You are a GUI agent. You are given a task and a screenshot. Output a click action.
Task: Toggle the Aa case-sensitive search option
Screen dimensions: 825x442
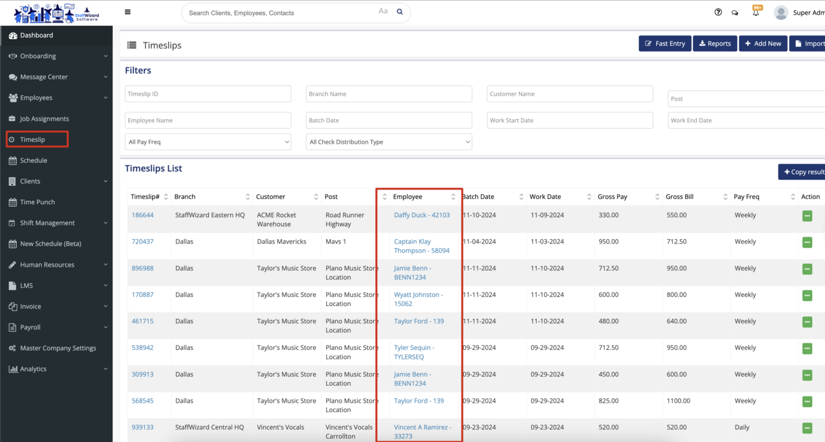383,12
